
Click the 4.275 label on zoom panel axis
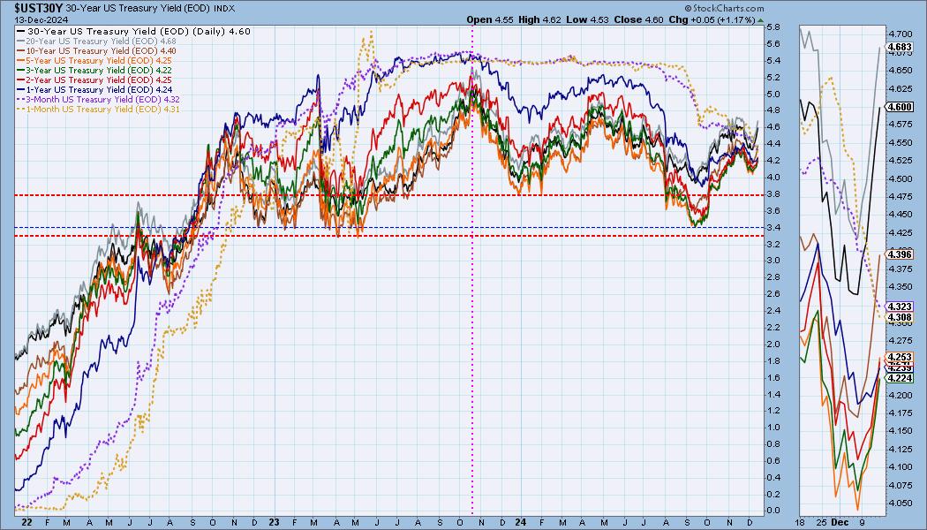click(x=900, y=341)
